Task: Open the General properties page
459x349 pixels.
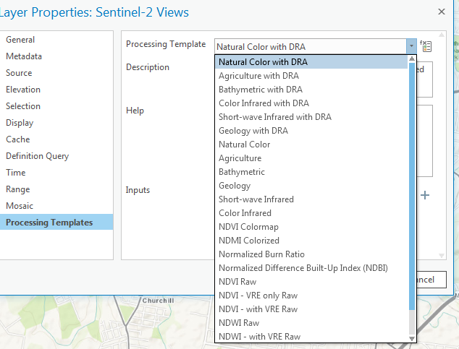Action: point(56,40)
